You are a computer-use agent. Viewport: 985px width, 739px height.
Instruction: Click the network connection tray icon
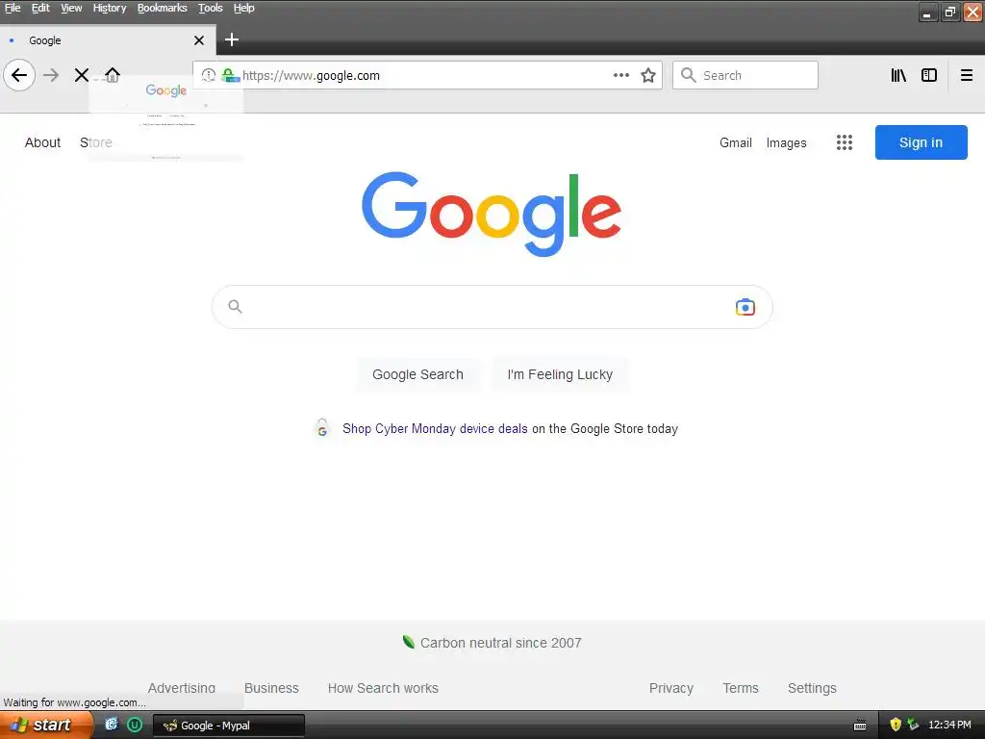(913, 725)
